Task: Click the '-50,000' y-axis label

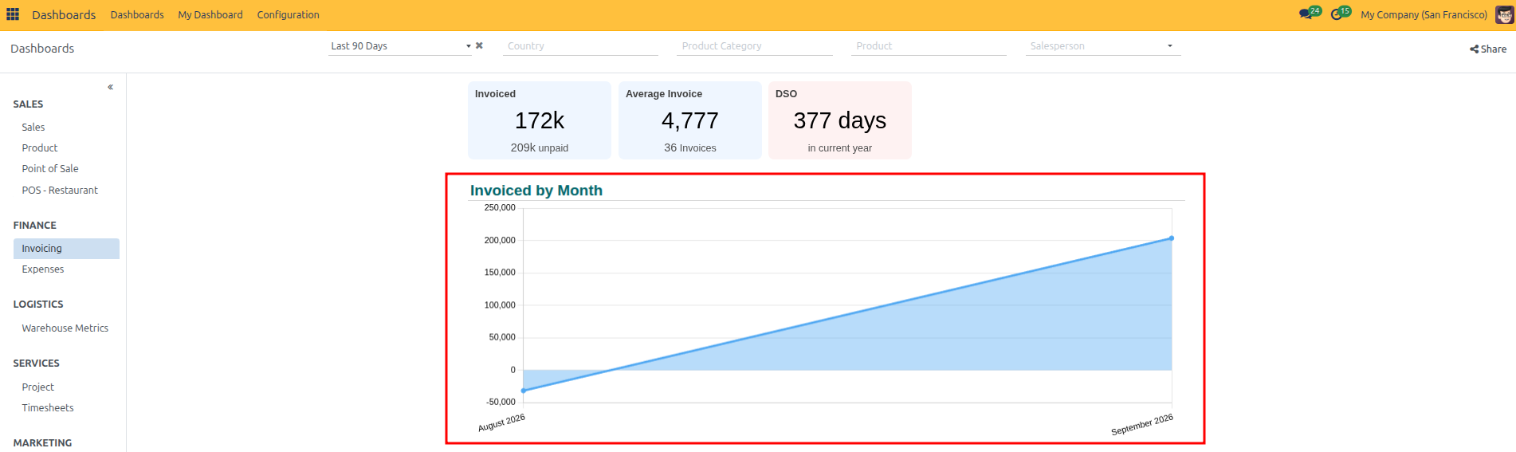Action: point(501,402)
